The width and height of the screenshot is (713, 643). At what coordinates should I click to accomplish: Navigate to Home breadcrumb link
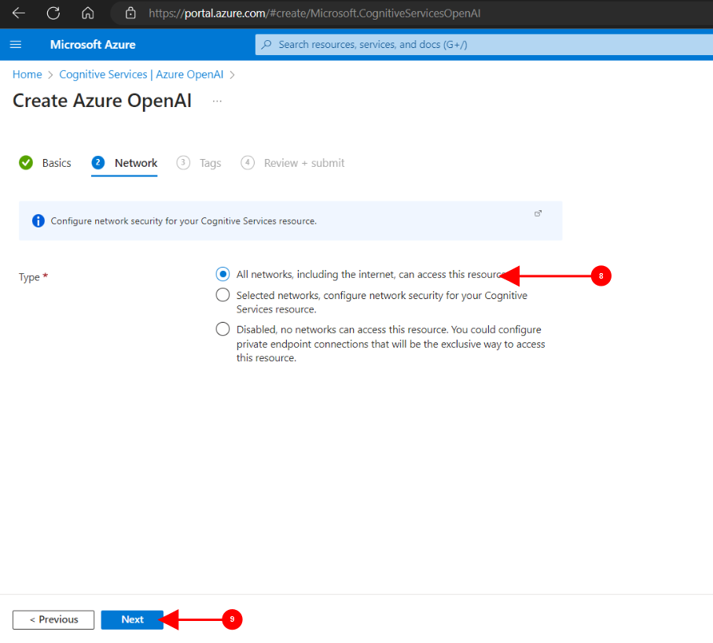[x=27, y=74]
